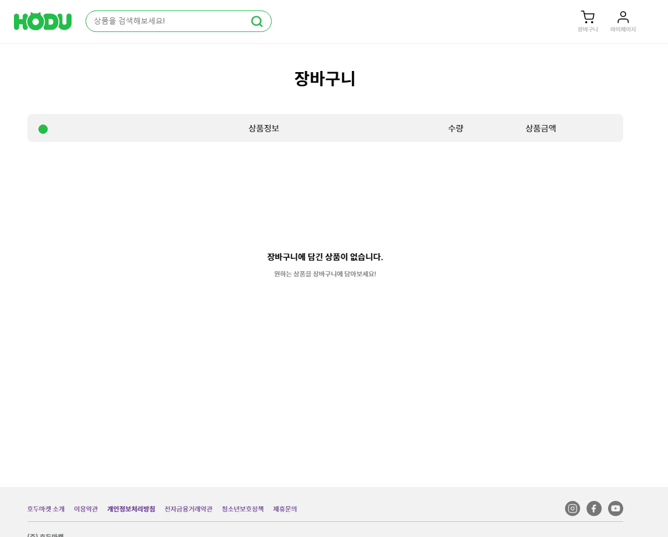Open the 전자금융거래약관 link

[188, 508]
